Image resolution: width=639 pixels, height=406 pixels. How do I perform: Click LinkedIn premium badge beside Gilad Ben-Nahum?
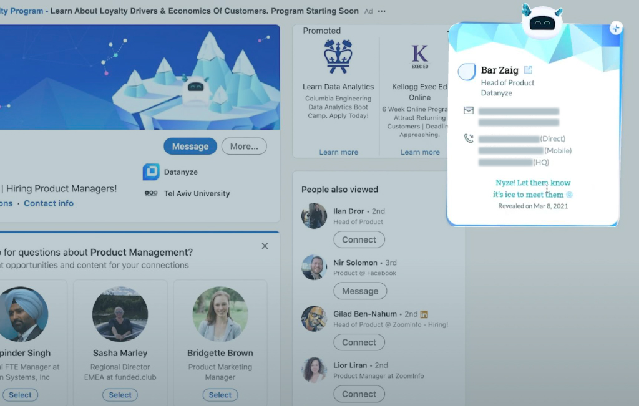tap(424, 314)
